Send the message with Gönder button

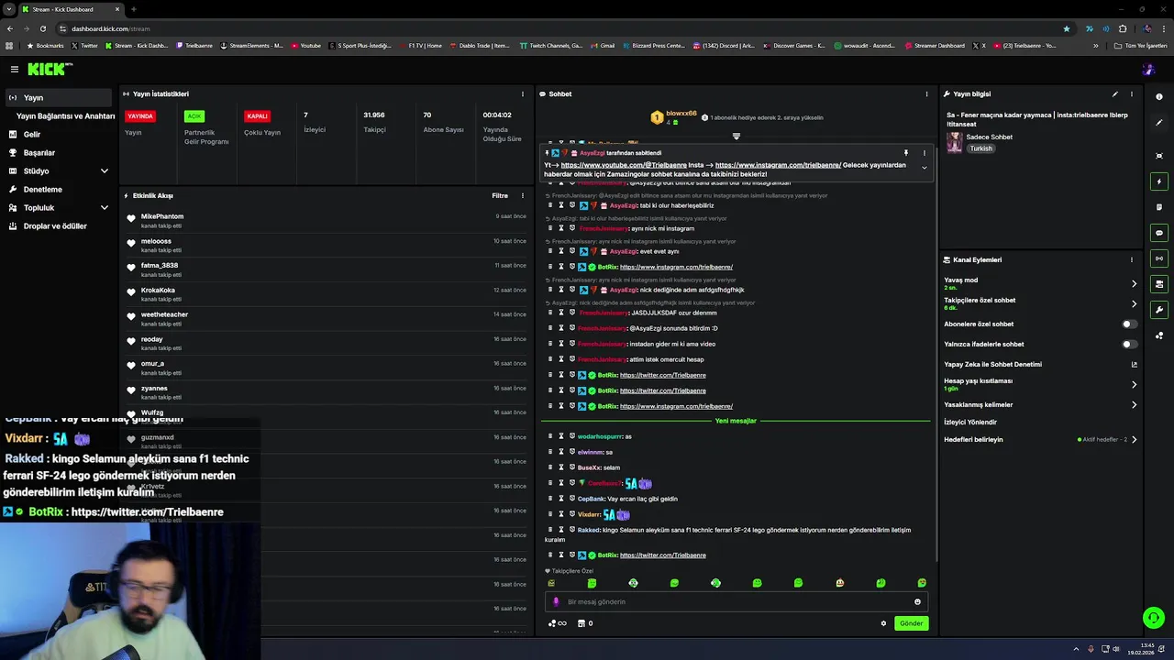coord(911,623)
